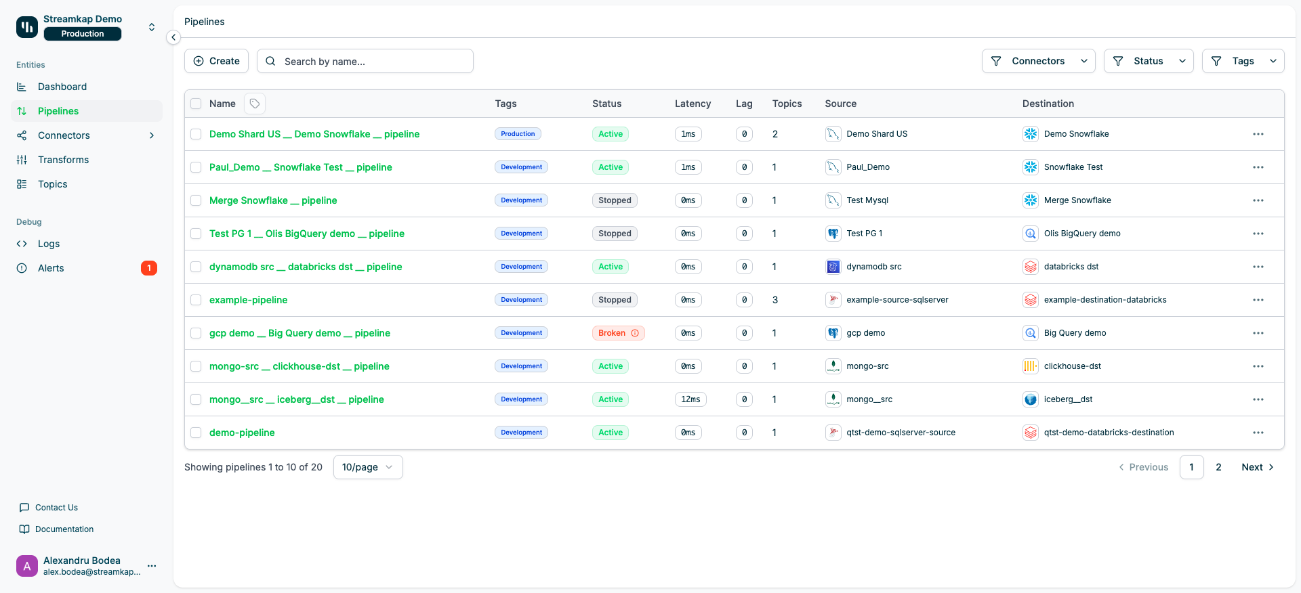
Task: Go to page 2
Action: 1218,467
